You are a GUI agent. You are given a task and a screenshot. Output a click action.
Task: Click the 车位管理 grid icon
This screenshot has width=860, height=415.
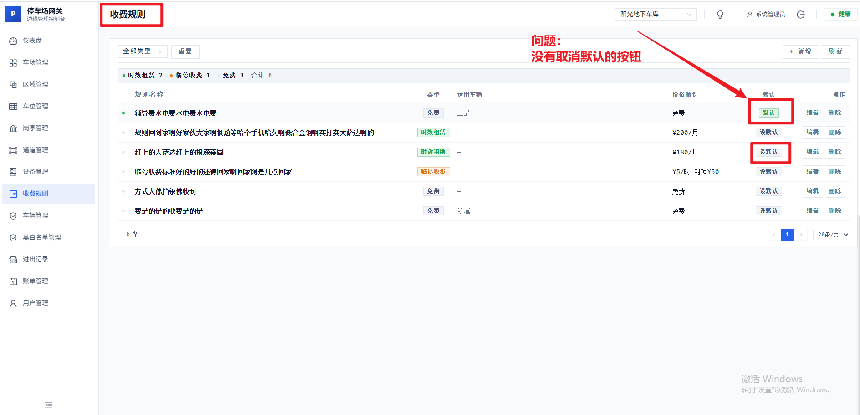[13, 106]
